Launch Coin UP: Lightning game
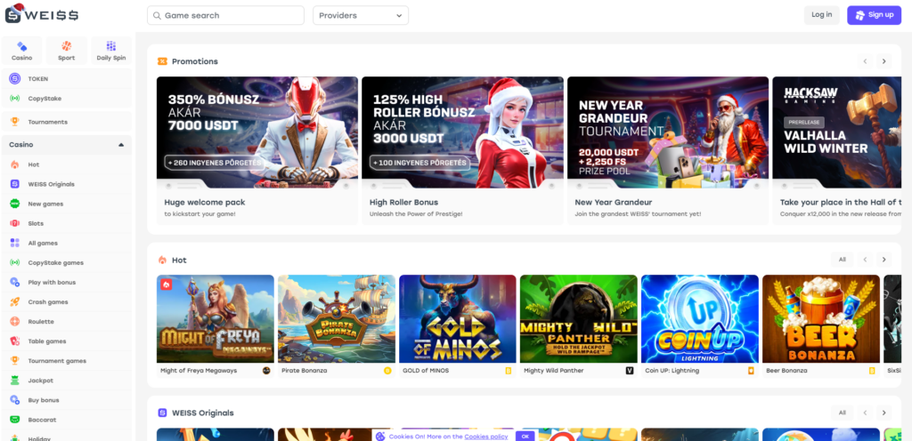The width and height of the screenshot is (912, 441). click(x=700, y=319)
